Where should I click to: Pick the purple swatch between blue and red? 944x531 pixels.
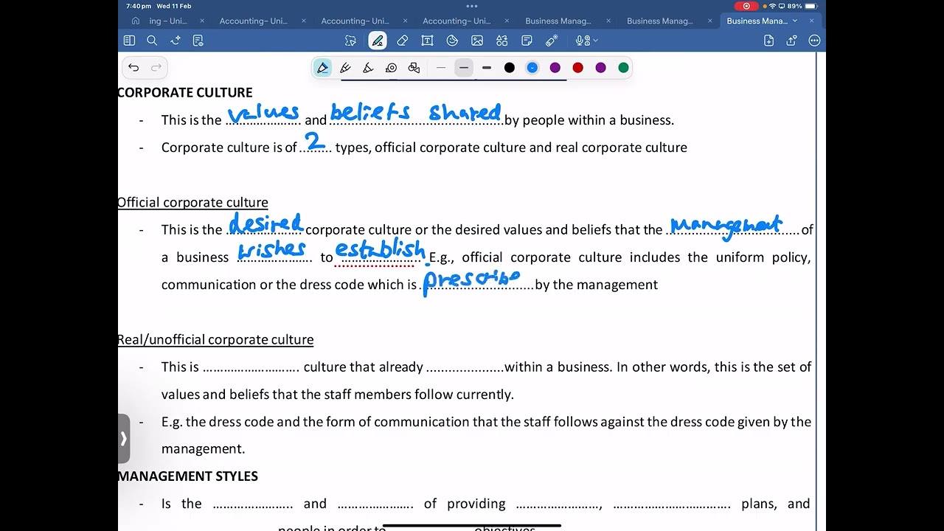click(x=555, y=68)
